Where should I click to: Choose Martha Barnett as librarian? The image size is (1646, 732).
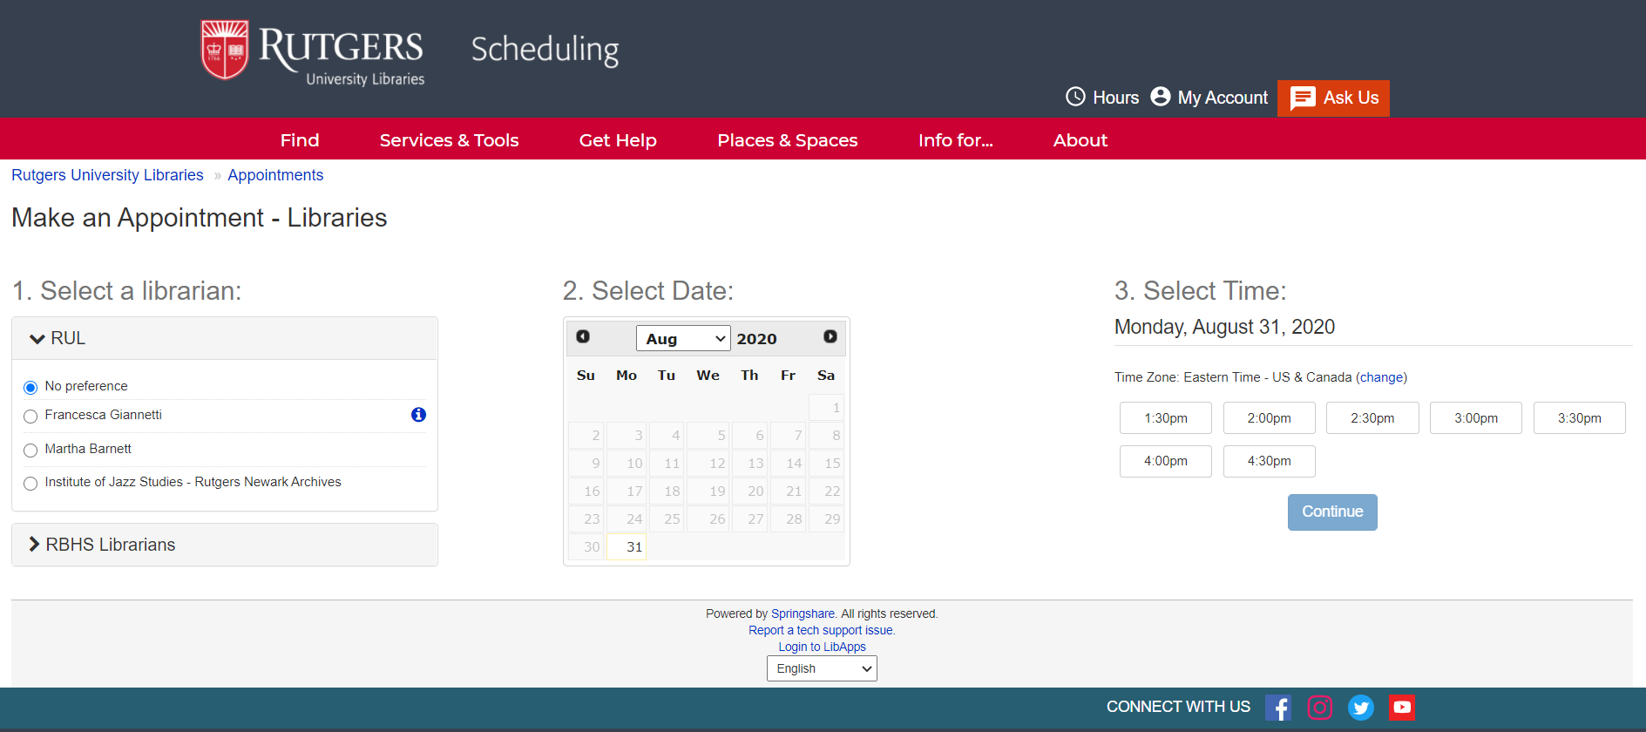(30, 450)
